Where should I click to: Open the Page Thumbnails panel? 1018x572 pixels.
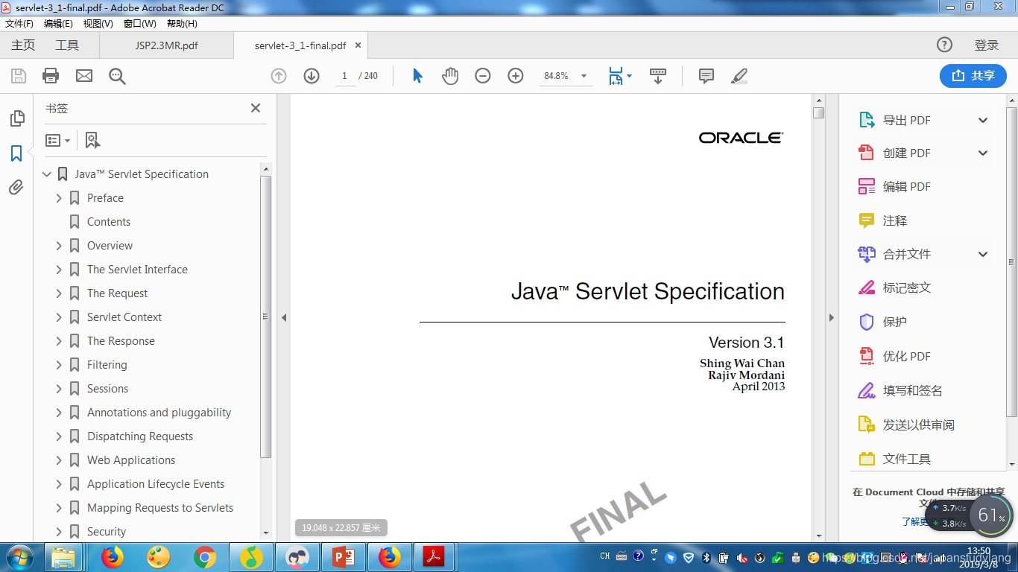click(16, 118)
